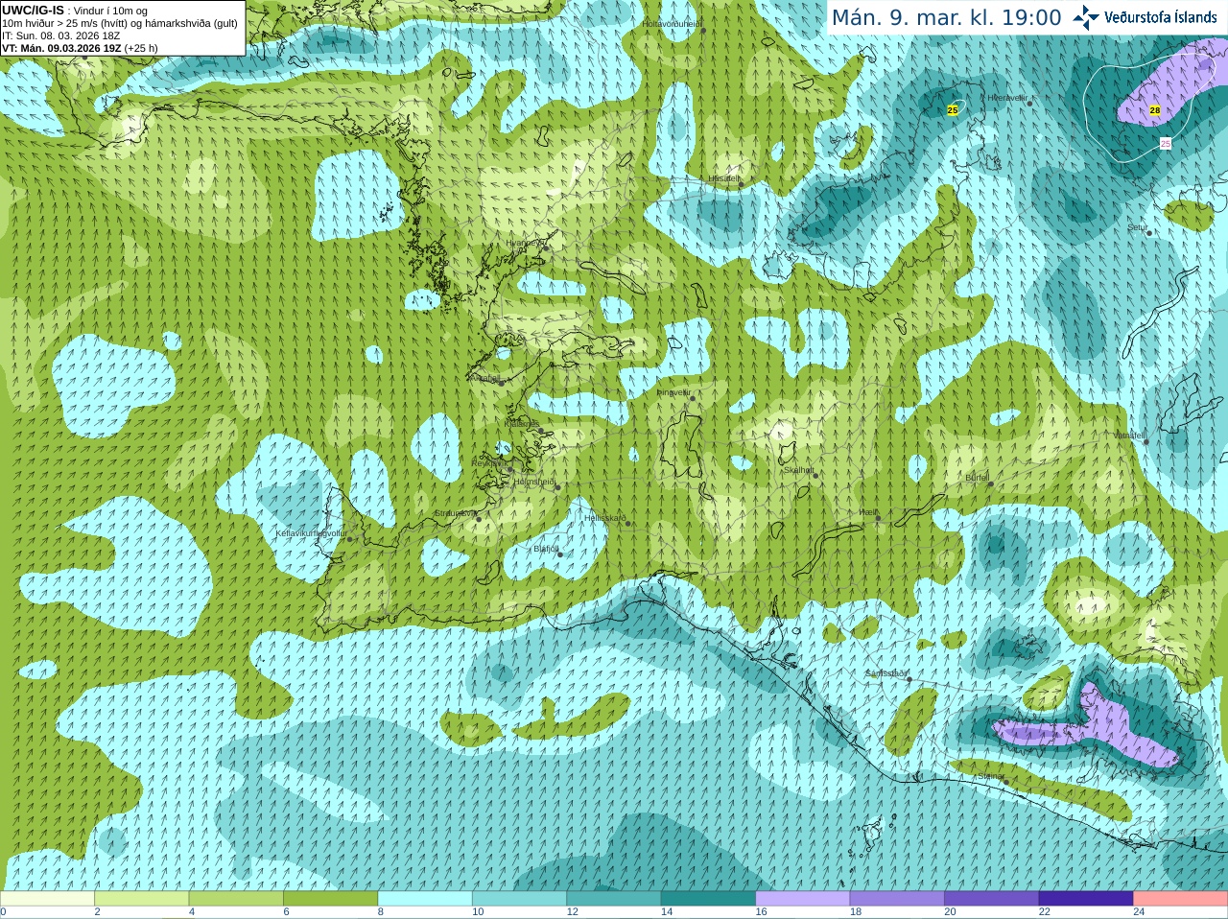This screenshot has width=1228, height=919.
Task: Click the 'IT: Sun. 08. 03. 2026 18Z' line
Action: 61,35
